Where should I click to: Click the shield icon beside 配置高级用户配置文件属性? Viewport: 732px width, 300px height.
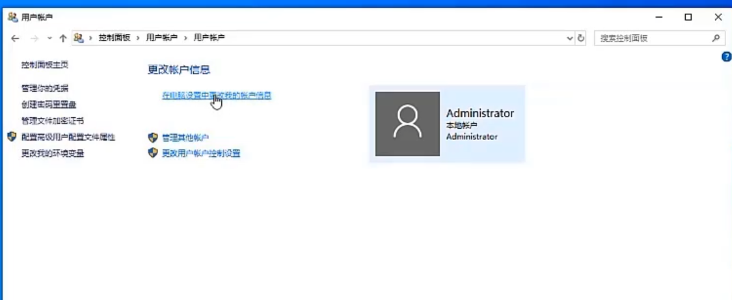tap(12, 137)
